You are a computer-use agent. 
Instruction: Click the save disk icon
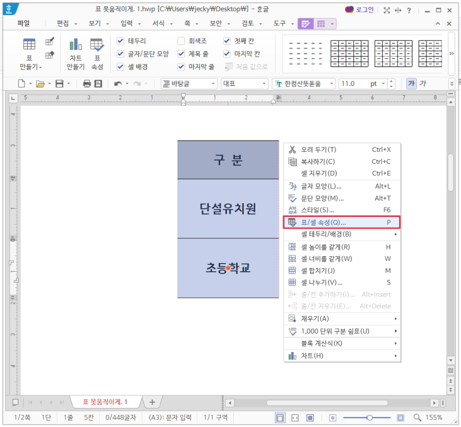[x=59, y=84]
